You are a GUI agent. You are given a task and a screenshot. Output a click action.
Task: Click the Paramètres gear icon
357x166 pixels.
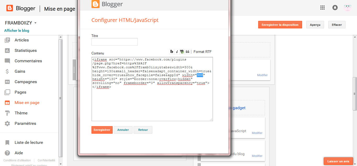point(7,124)
